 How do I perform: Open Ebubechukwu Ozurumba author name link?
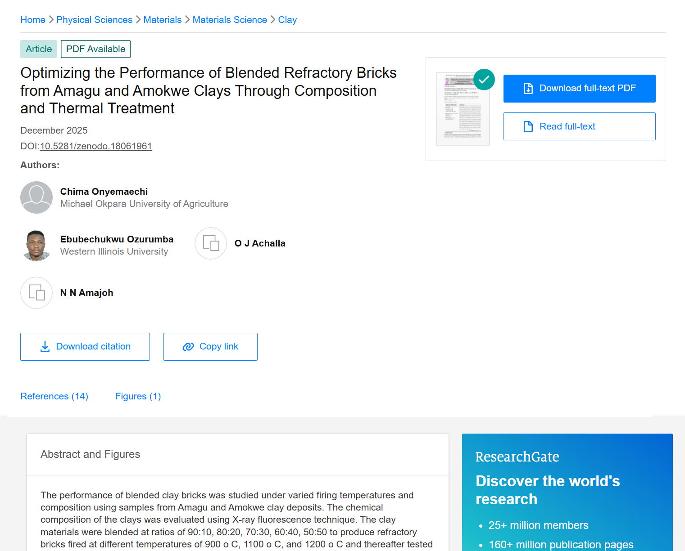click(x=117, y=239)
